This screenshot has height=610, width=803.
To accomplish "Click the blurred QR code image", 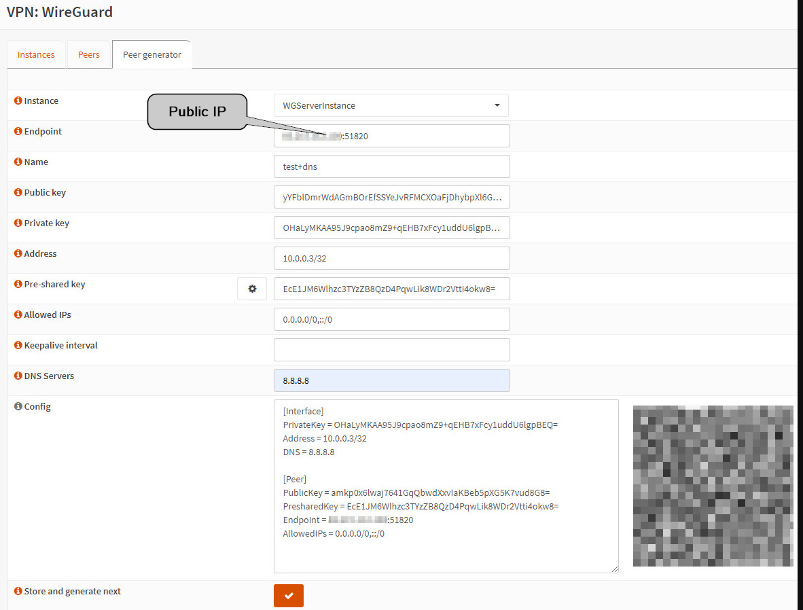I will pyautogui.click(x=713, y=486).
